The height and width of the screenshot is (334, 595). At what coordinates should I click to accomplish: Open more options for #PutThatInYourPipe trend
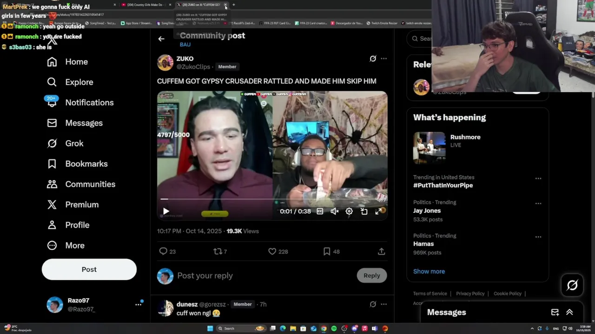(538, 179)
